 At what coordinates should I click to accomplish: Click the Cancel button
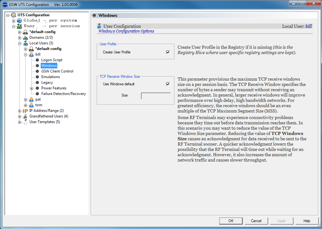pos(256,221)
